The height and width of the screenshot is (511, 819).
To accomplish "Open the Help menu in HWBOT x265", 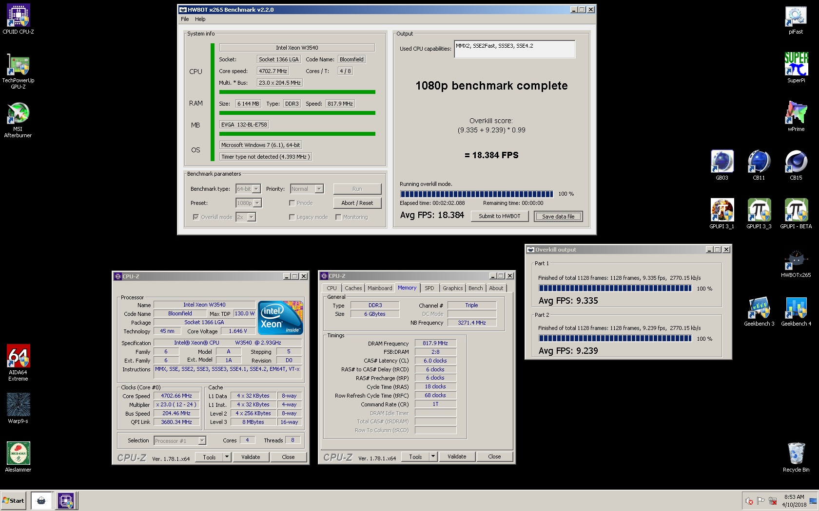I will (x=200, y=19).
